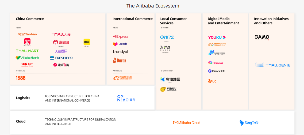The height and width of the screenshot is (135, 304).
Task: Select the International Commerce heading
Action: [133, 19]
